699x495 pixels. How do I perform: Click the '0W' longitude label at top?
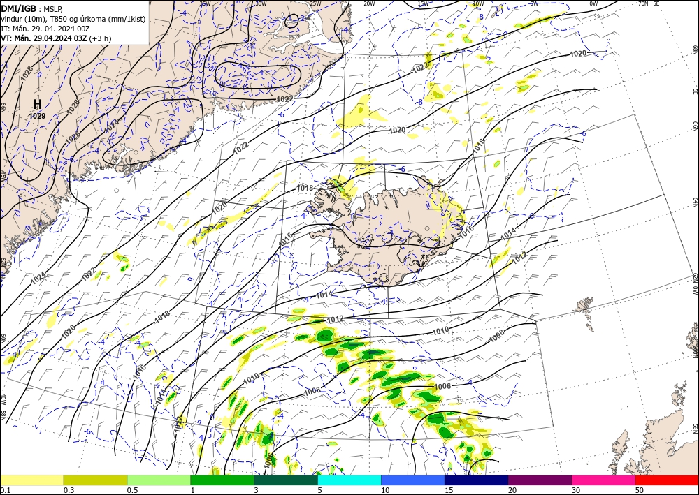593,3
